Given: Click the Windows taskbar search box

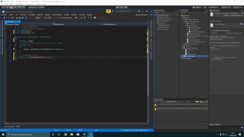Looking at the screenshot, I should (x=28, y=134).
